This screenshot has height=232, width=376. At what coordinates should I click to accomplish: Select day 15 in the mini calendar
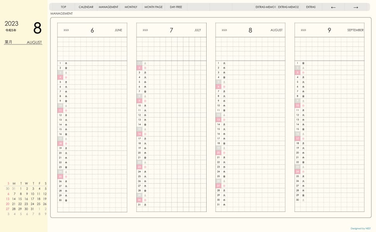pos(20,199)
